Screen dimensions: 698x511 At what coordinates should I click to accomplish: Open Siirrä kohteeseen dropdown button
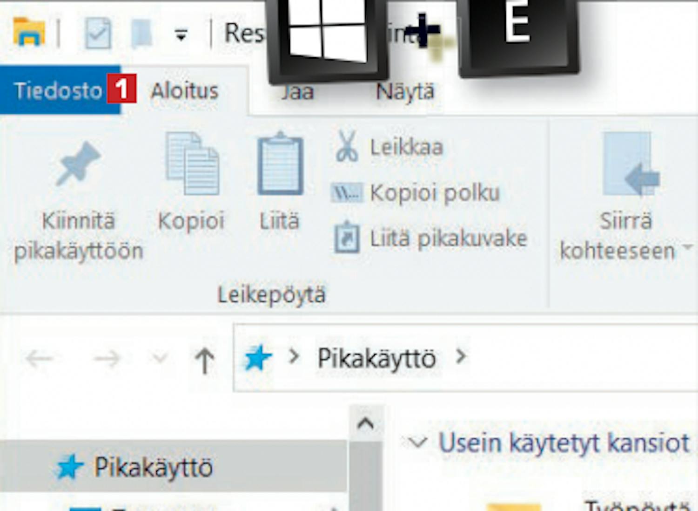point(626,196)
